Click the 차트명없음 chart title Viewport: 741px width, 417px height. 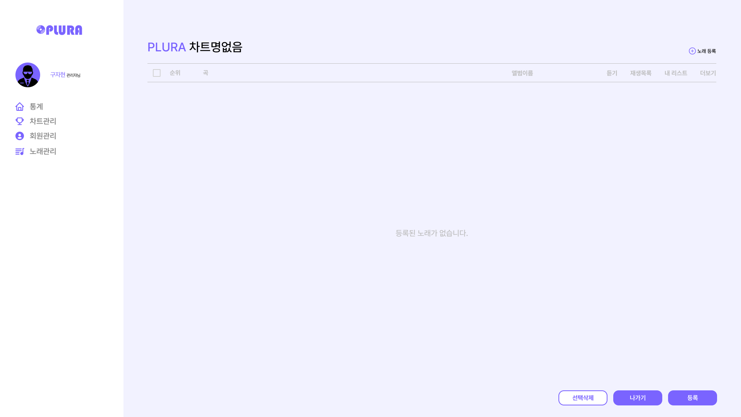[215, 47]
